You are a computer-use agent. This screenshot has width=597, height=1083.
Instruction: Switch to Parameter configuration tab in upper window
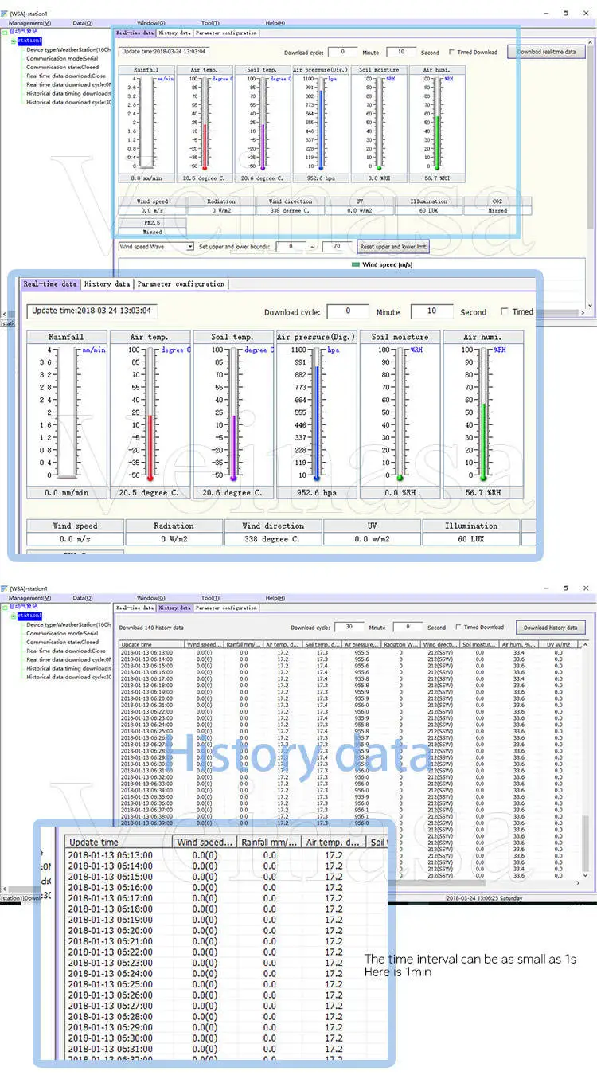point(226,33)
